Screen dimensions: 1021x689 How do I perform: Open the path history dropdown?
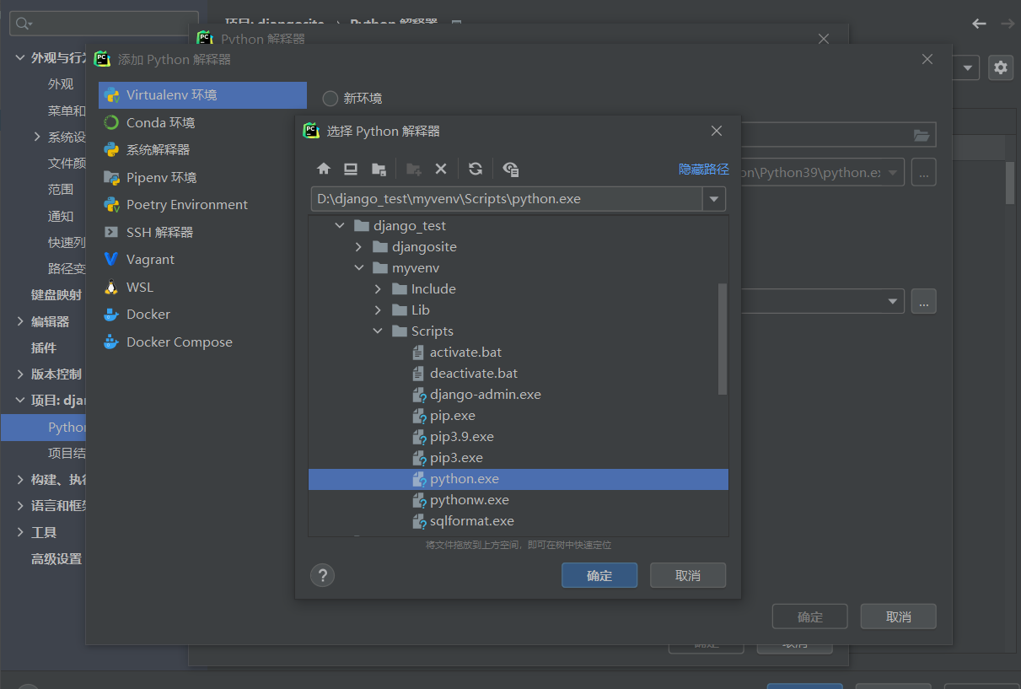coord(715,199)
